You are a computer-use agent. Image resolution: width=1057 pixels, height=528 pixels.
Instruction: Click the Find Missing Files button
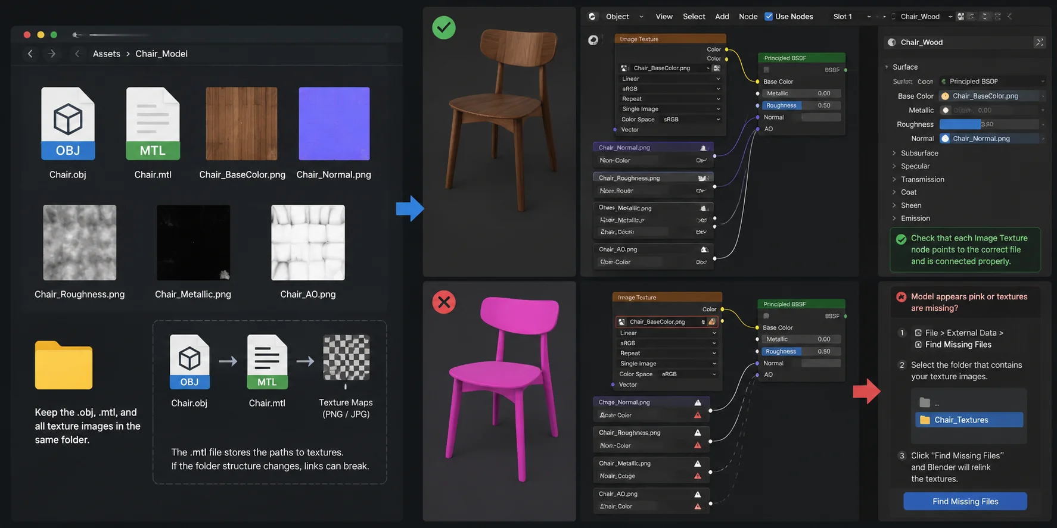(x=965, y=501)
